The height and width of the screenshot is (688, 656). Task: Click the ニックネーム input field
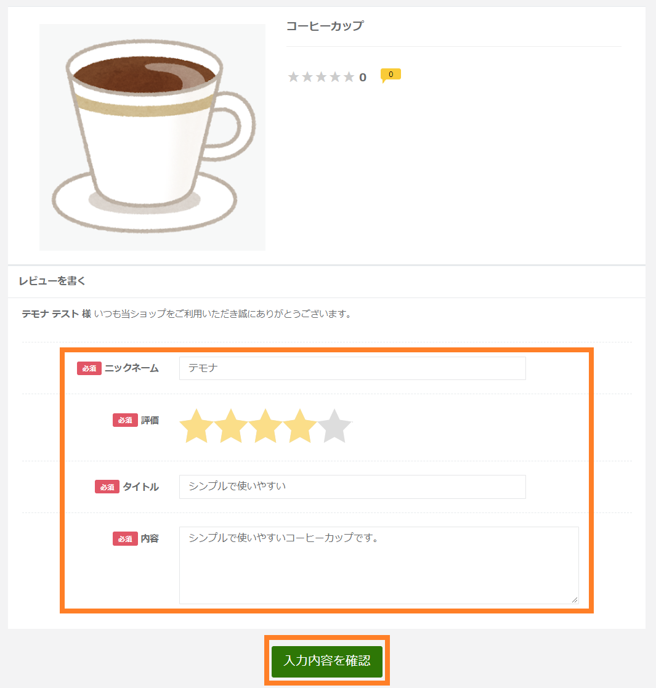pos(352,368)
